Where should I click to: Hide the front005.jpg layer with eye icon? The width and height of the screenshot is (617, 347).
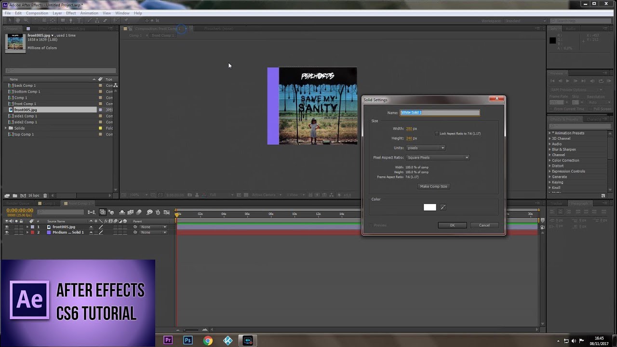7,227
